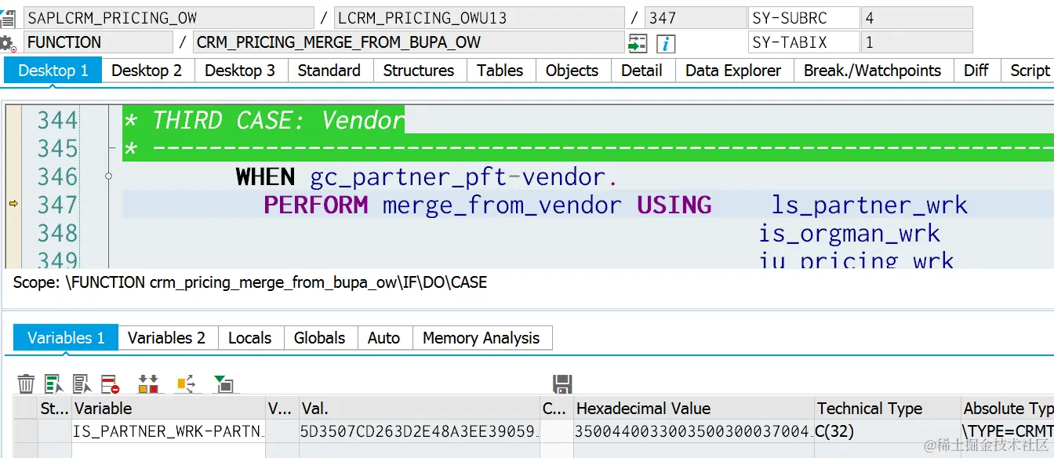Open the Data Explorer tab
Screen dimensions: 1054x458
point(733,71)
